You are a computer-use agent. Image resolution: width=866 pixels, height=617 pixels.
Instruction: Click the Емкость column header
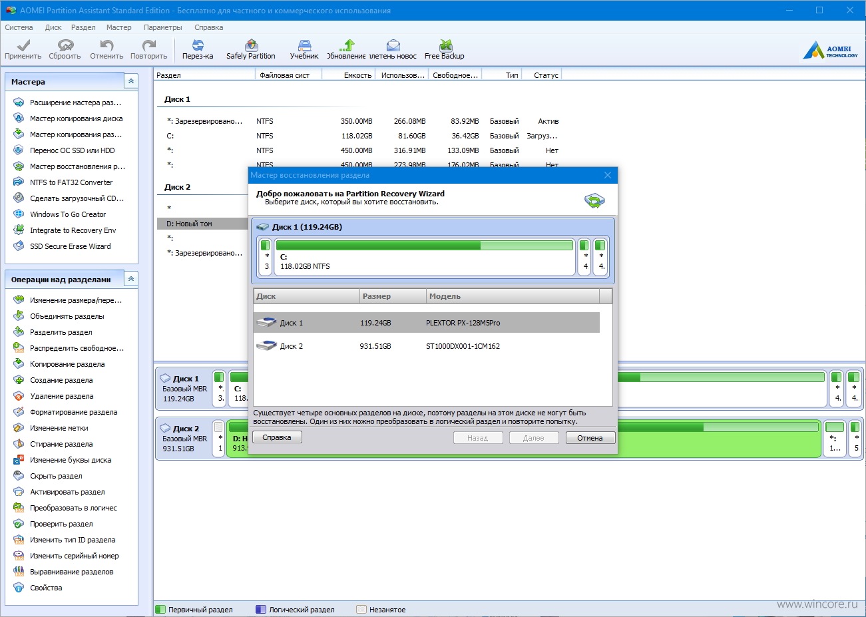coord(349,75)
